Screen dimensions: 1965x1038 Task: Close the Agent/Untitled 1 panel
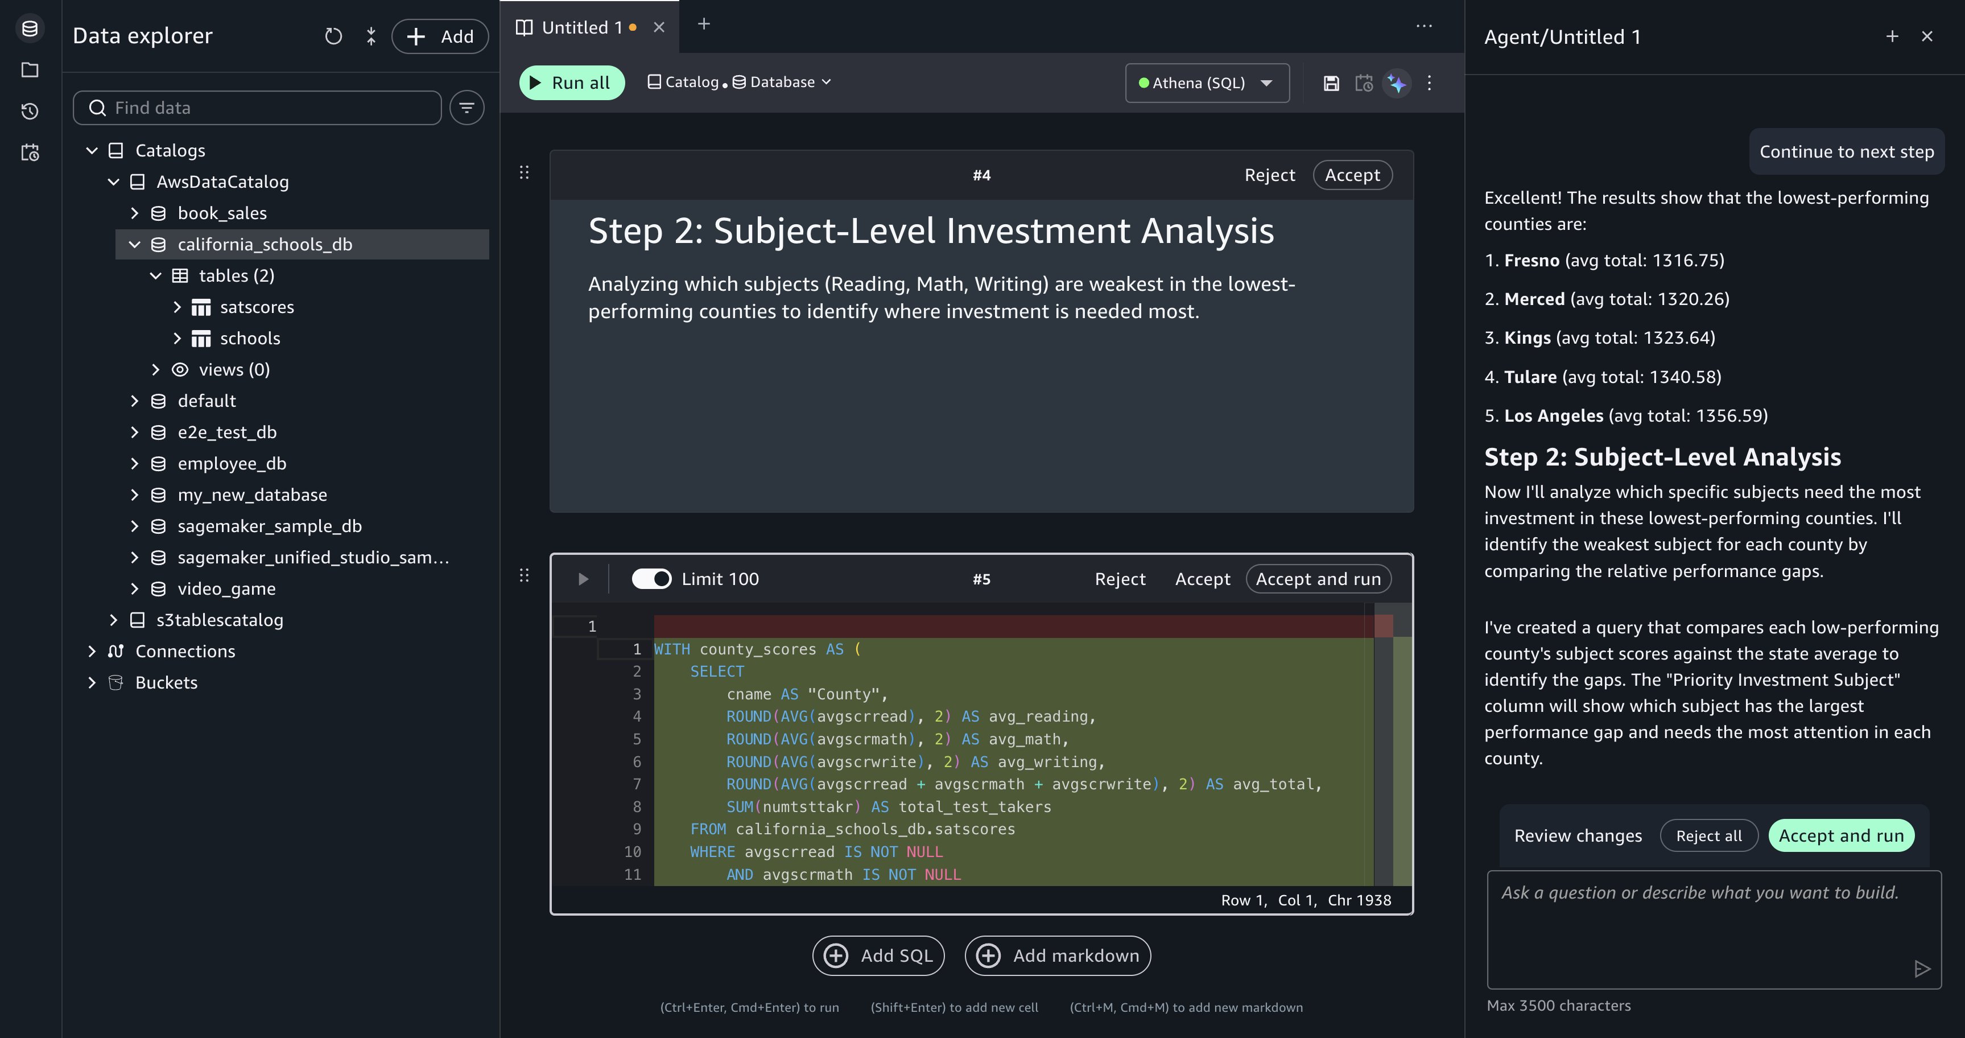tap(1927, 36)
